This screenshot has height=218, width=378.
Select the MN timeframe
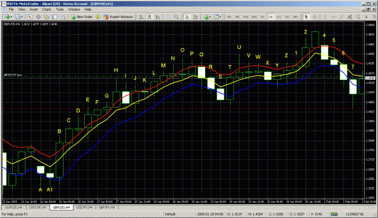click(x=295, y=17)
